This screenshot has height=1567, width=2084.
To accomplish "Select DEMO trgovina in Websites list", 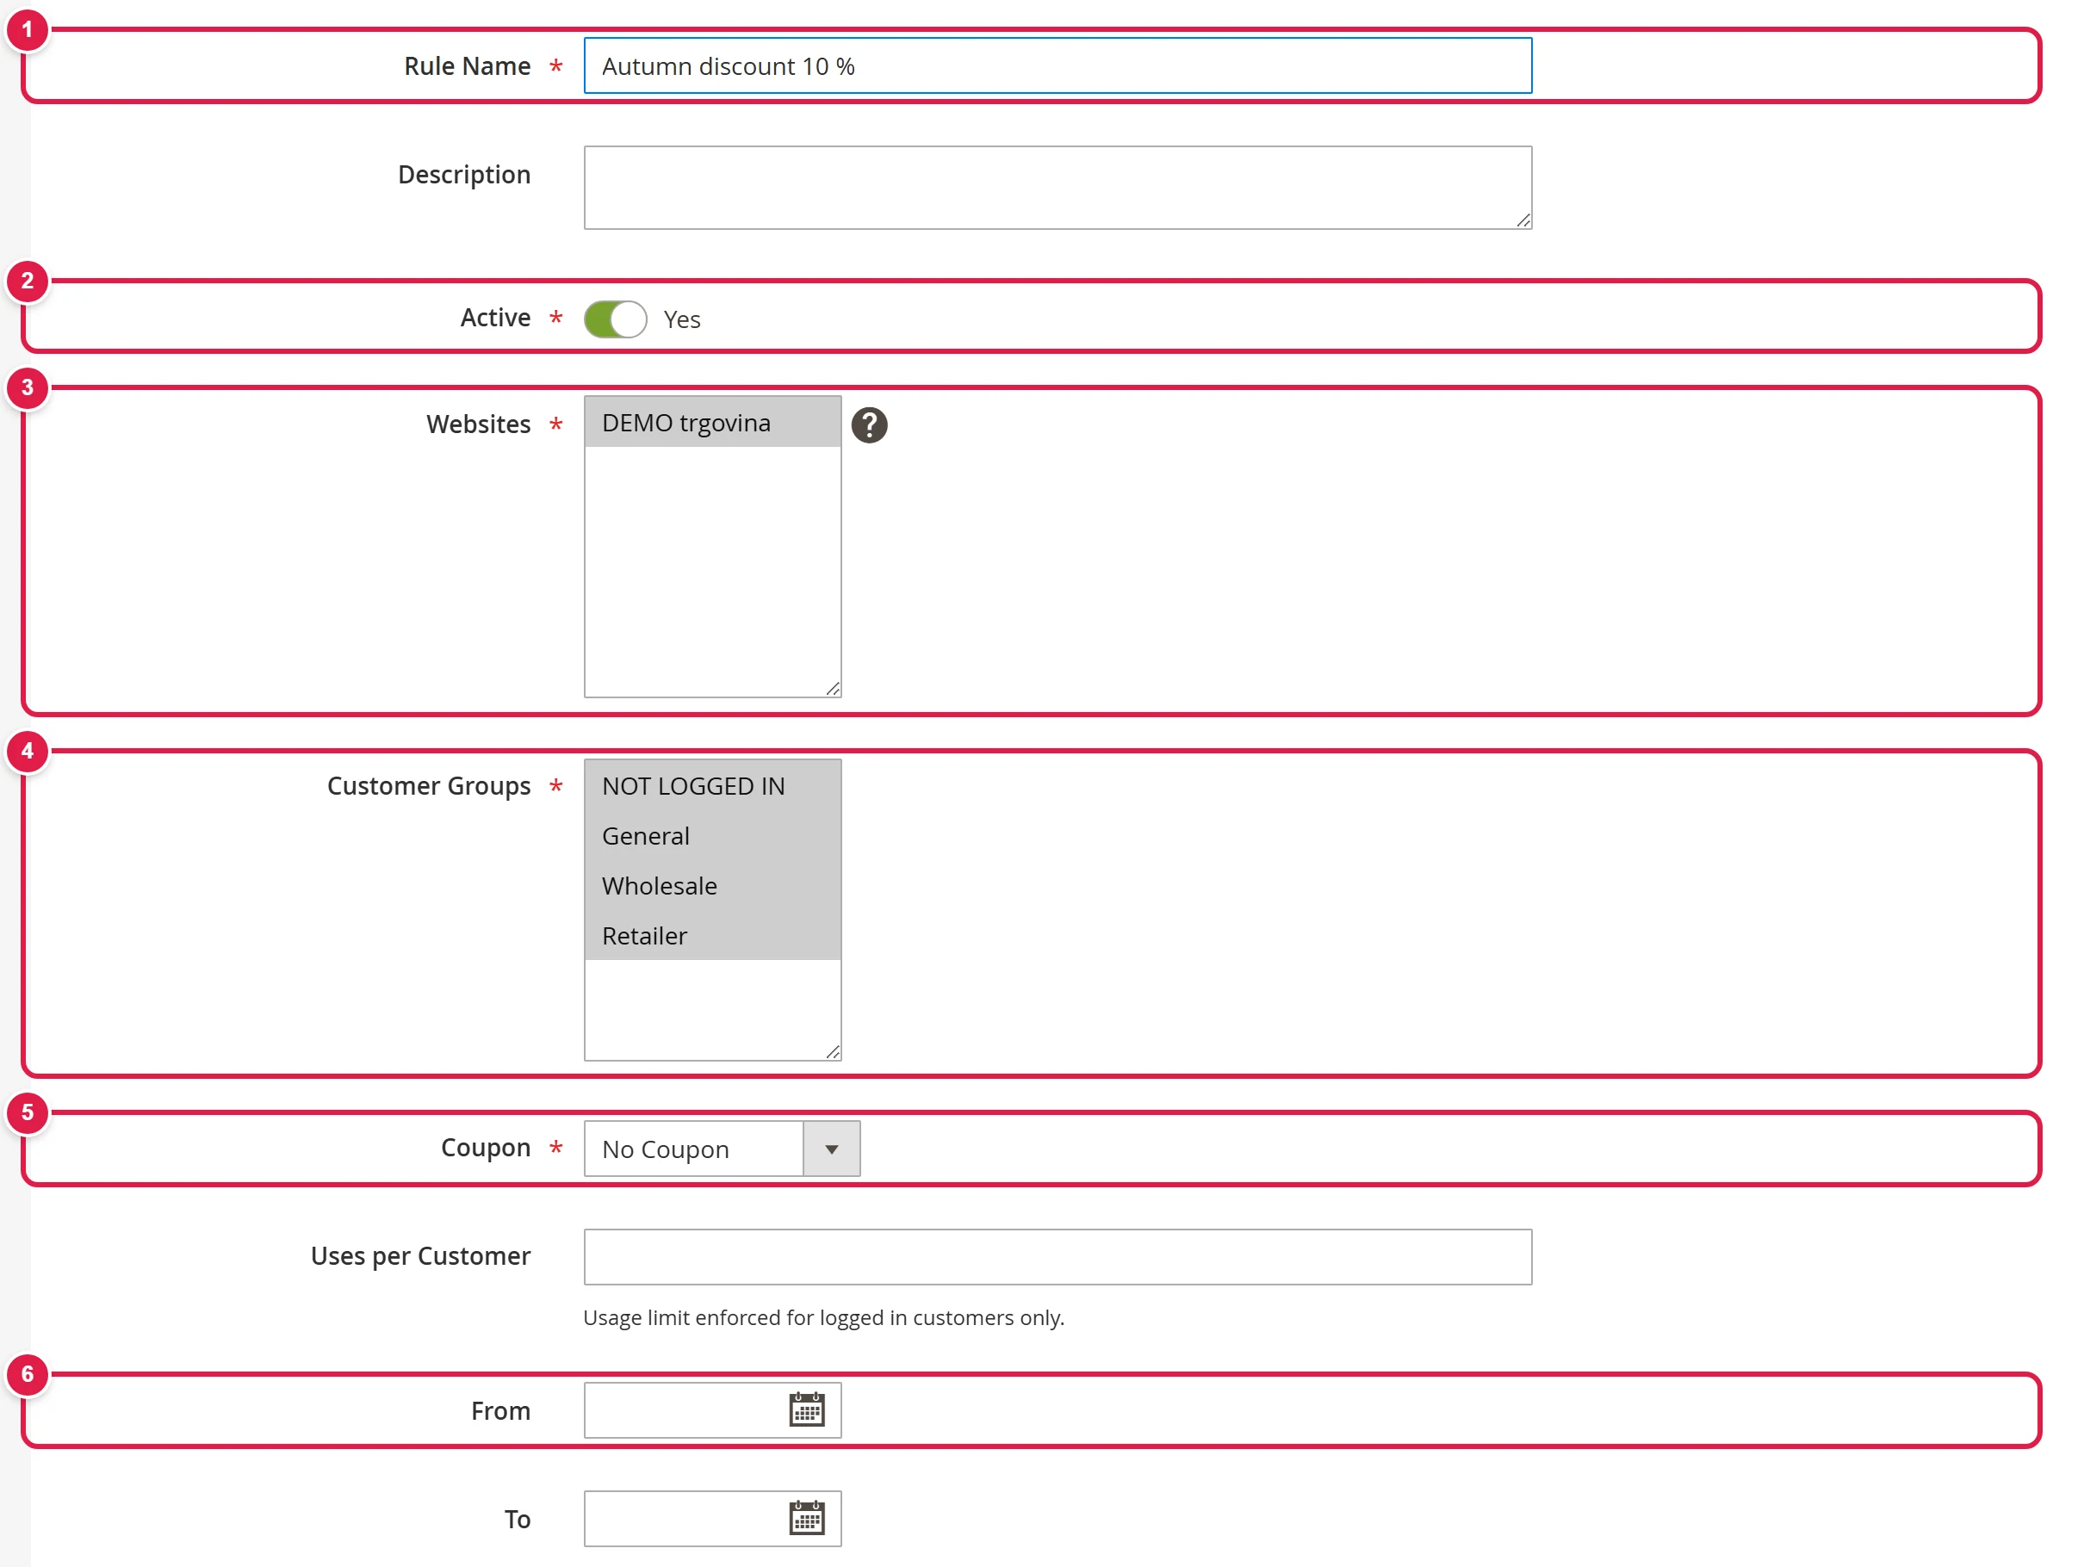I will tap(712, 423).
